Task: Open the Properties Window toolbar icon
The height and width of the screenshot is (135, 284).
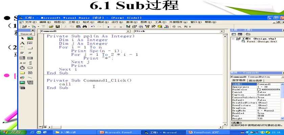Action: click(x=135, y=27)
